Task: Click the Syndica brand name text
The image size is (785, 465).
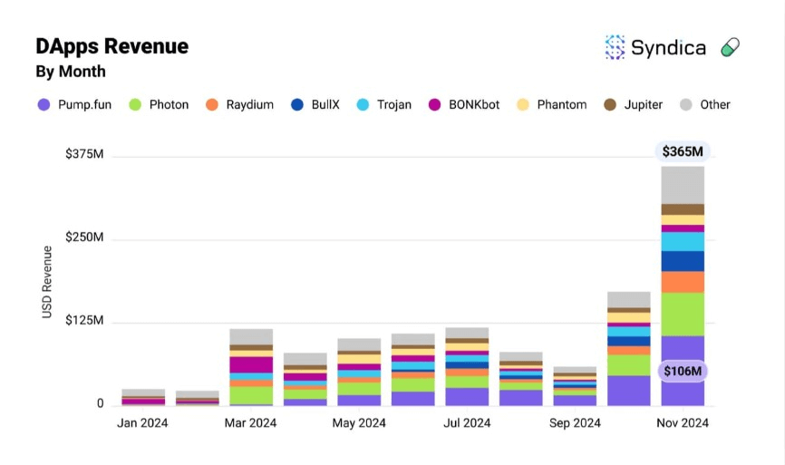Action: pos(668,48)
